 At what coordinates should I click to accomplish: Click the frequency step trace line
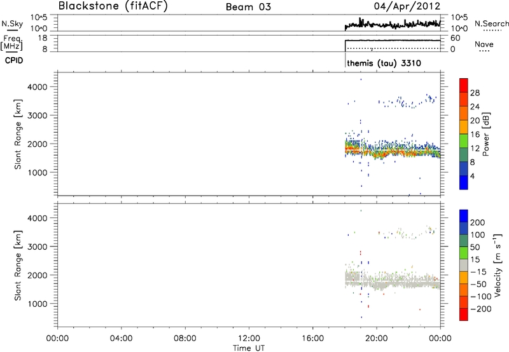(393, 41)
